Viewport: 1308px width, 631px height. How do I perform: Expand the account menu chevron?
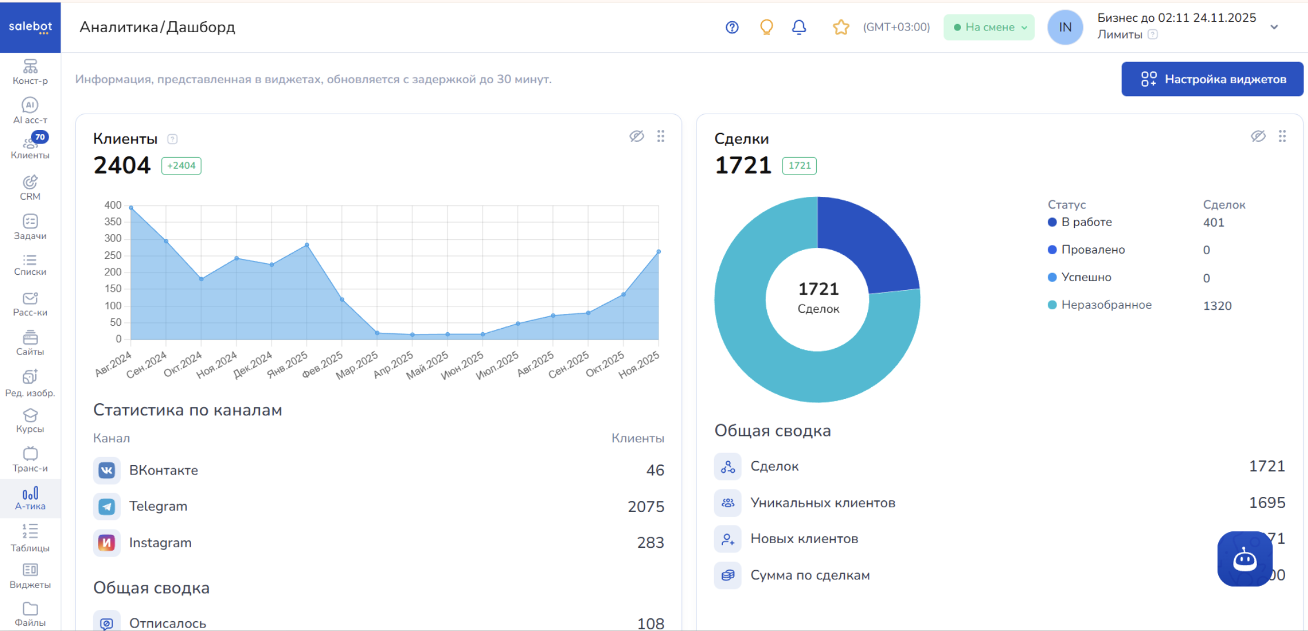tap(1274, 28)
